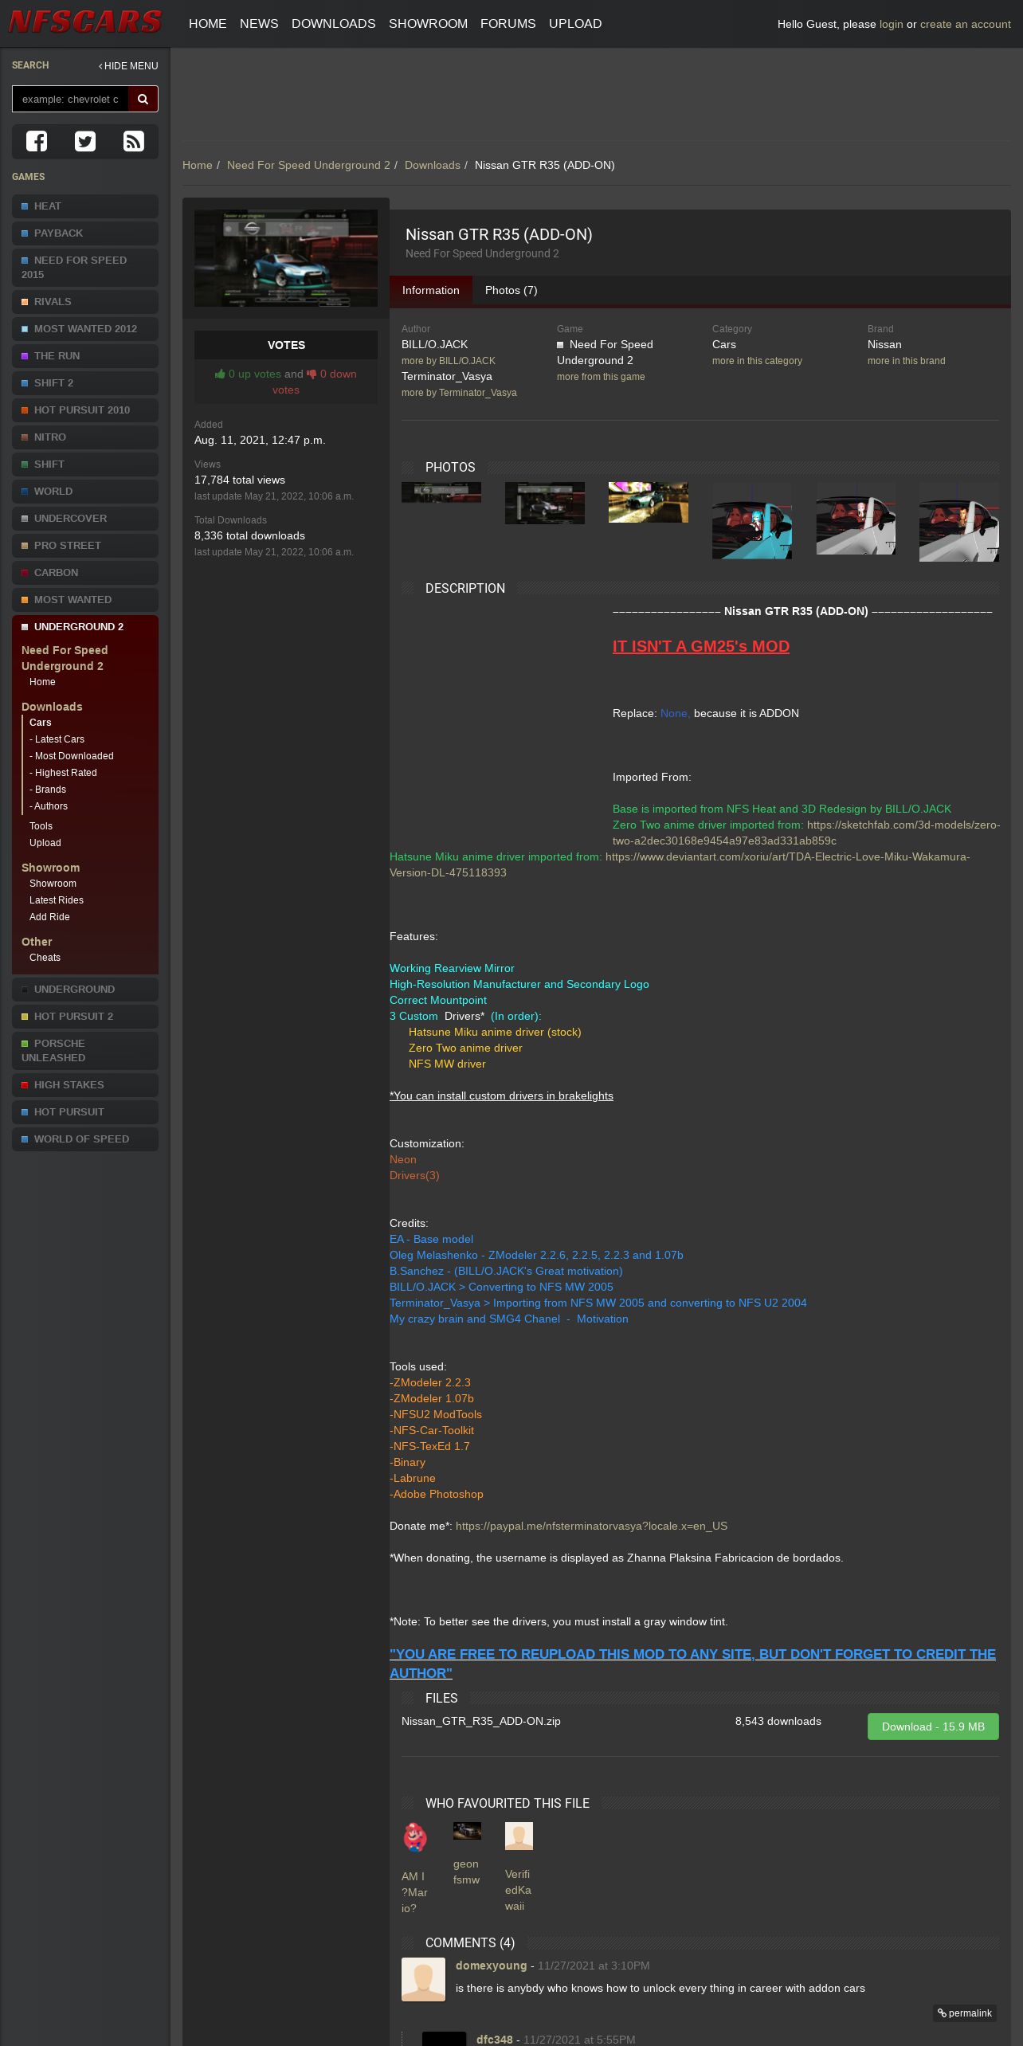The image size is (1023, 2046).
Task: Open the Downloads breadcrumb link
Action: click(x=432, y=165)
